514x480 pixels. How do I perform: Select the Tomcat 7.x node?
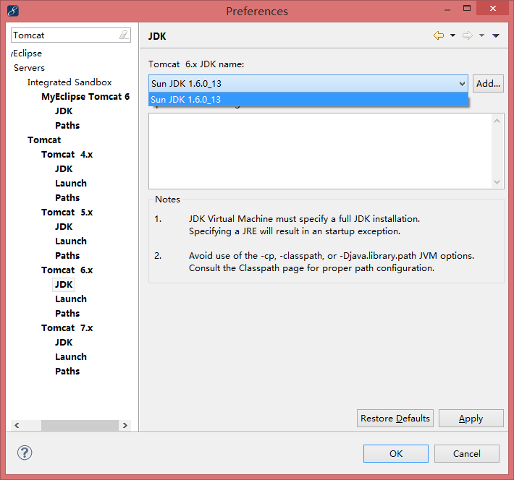[67, 327]
